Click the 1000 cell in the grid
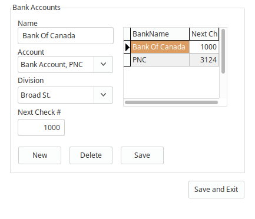 click(204, 47)
